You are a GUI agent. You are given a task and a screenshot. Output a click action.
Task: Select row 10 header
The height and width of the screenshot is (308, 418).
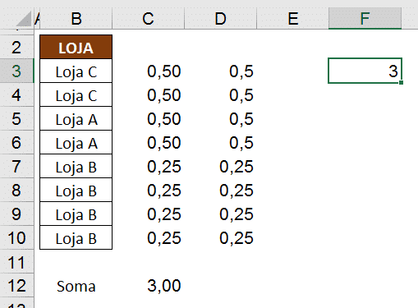pos(16,237)
